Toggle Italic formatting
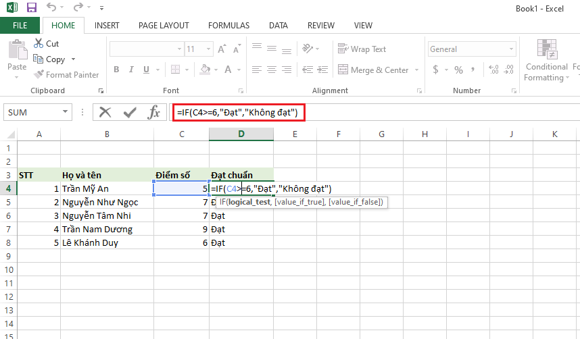The image size is (580, 339). (131, 70)
